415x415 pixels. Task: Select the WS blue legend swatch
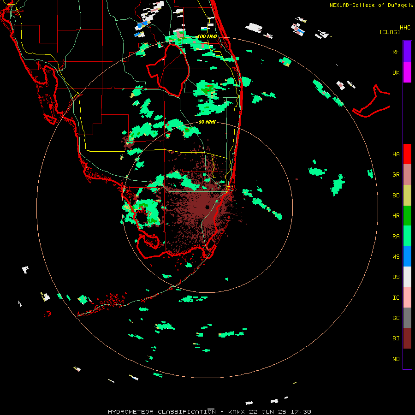pos(407,256)
